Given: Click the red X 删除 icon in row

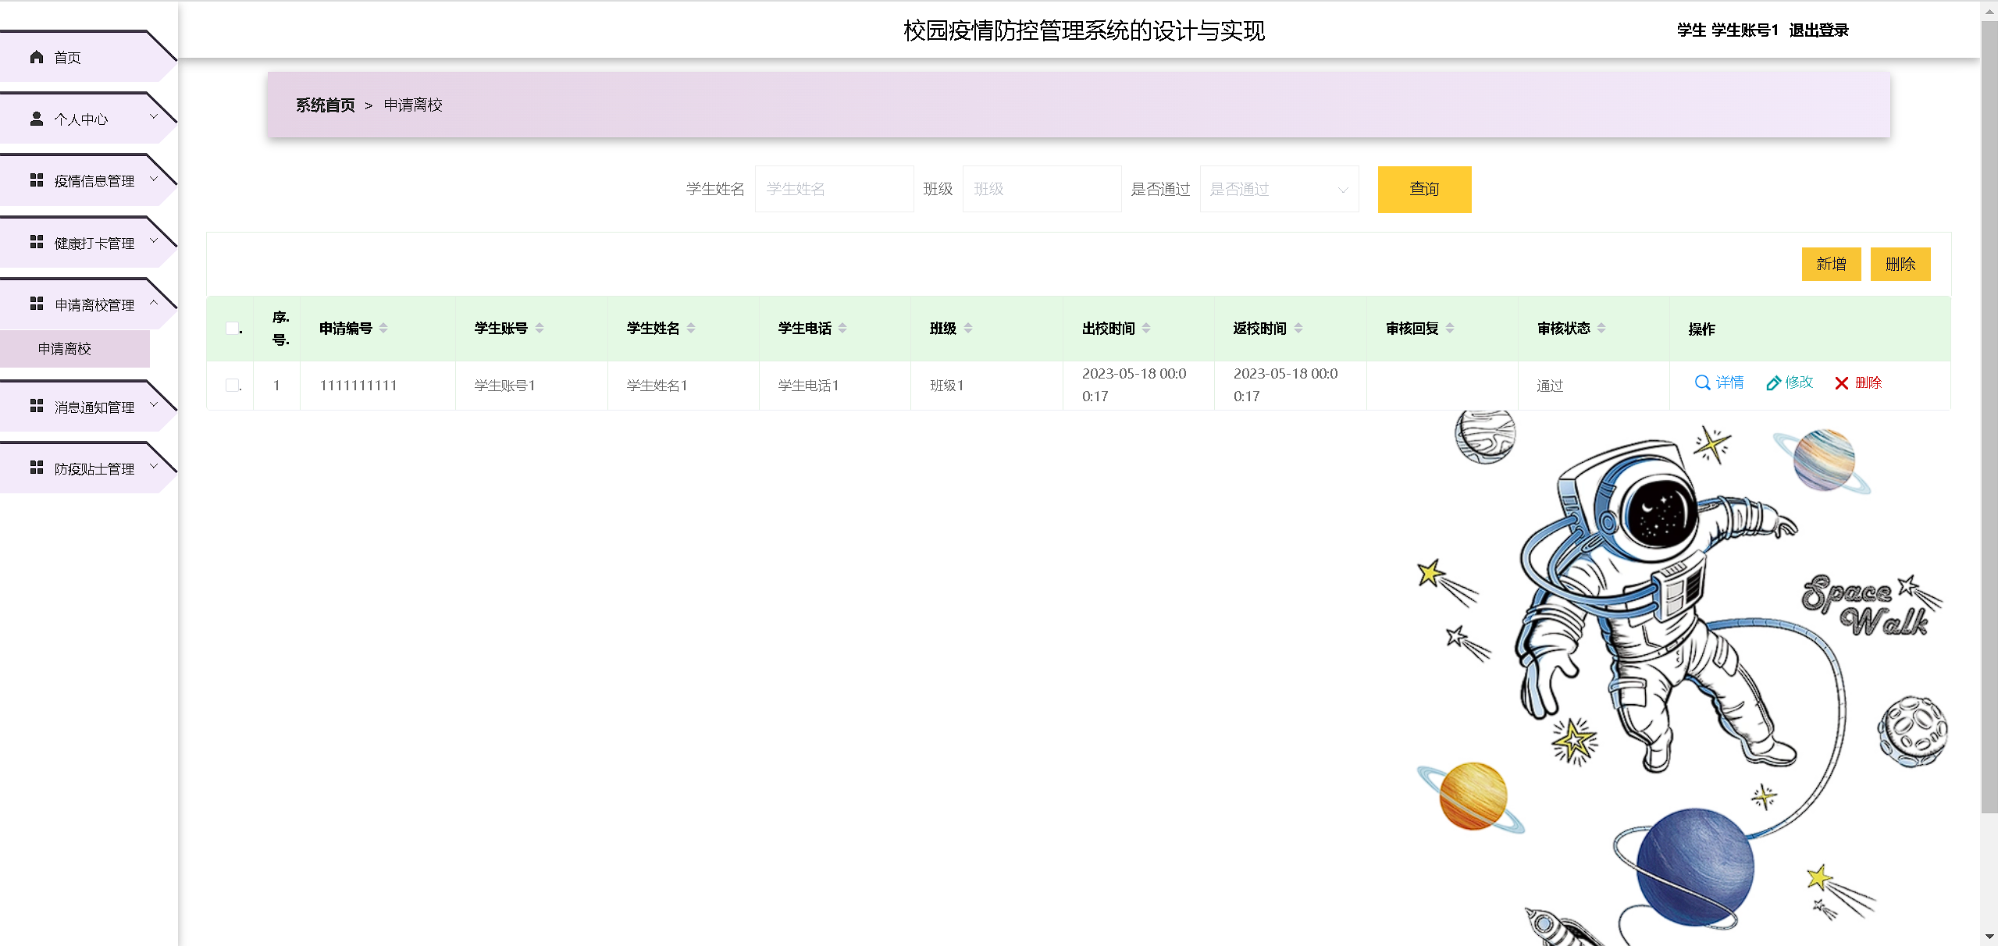Looking at the screenshot, I should (x=1841, y=382).
